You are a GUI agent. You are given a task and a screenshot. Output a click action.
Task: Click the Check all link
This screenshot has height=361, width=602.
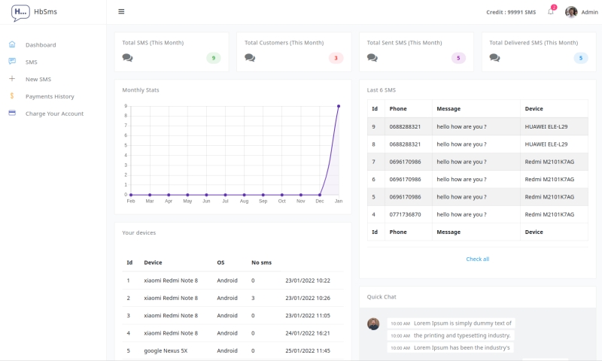[x=477, y=259]
